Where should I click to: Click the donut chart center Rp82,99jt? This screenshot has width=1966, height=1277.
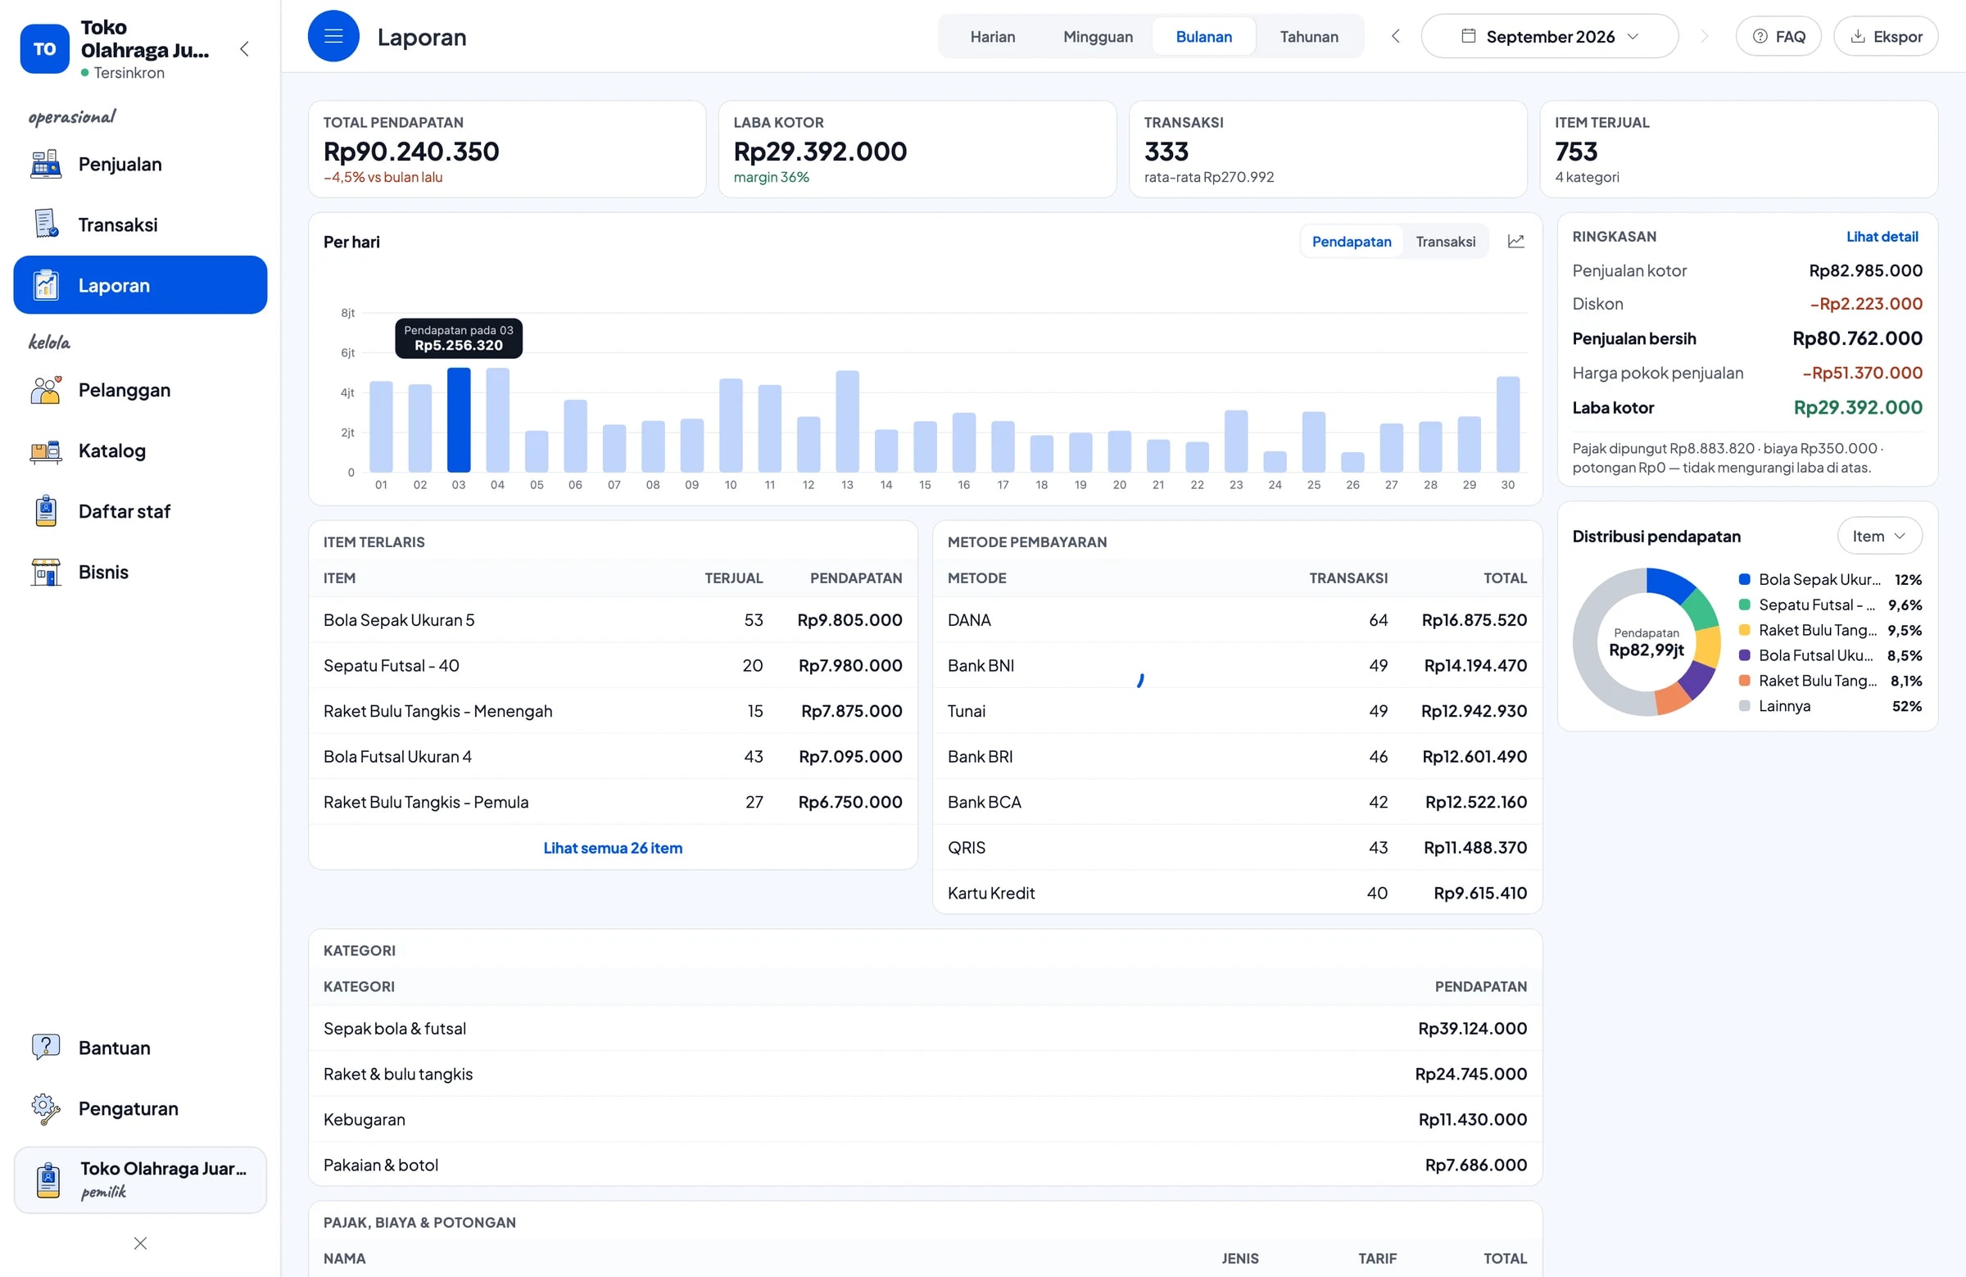pos(1647,650)
